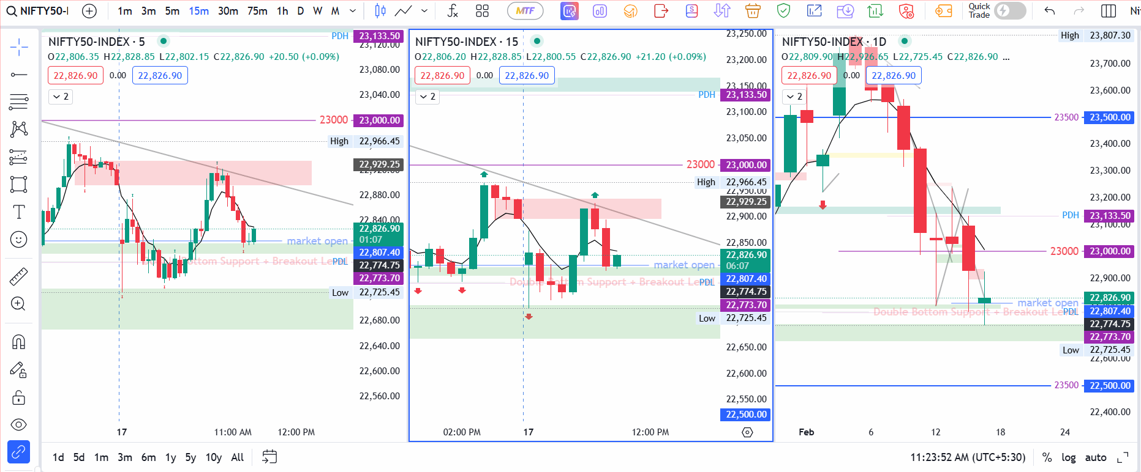Select the 3m timeframe
This screenshot has width=1141, height=472.
148,11
